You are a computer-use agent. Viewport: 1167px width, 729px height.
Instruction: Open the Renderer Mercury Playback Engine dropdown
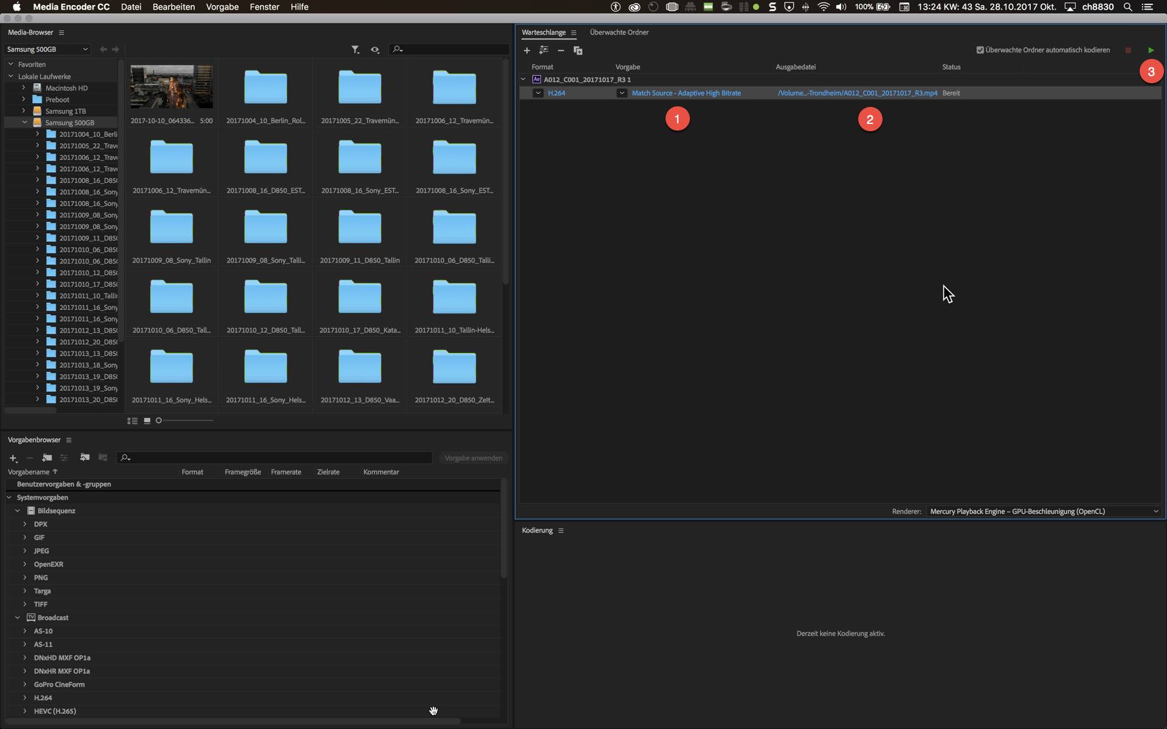coord(1043,512)
